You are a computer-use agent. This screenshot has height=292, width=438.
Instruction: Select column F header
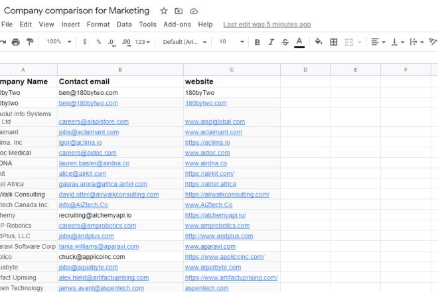pos(405,70)
